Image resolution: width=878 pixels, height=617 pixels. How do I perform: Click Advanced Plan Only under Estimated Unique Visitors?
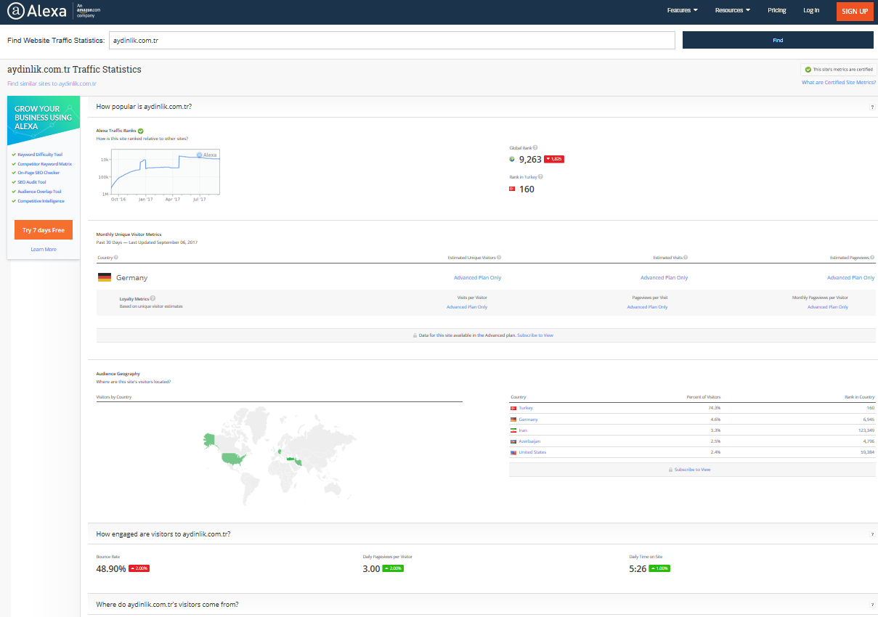point(478,278)
